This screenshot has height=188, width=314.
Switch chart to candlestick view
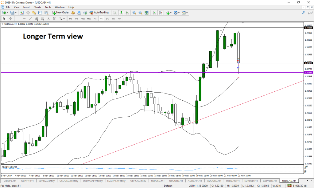(121, 13)
